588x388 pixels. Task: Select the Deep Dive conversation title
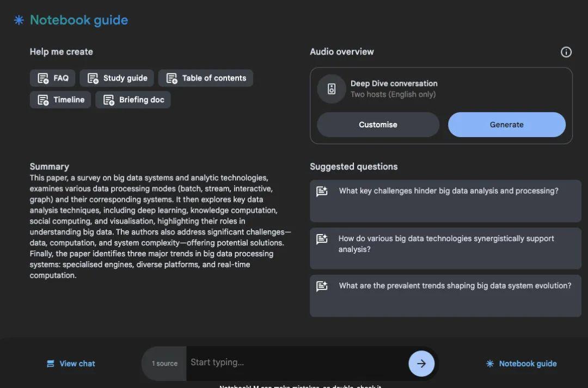394,83
